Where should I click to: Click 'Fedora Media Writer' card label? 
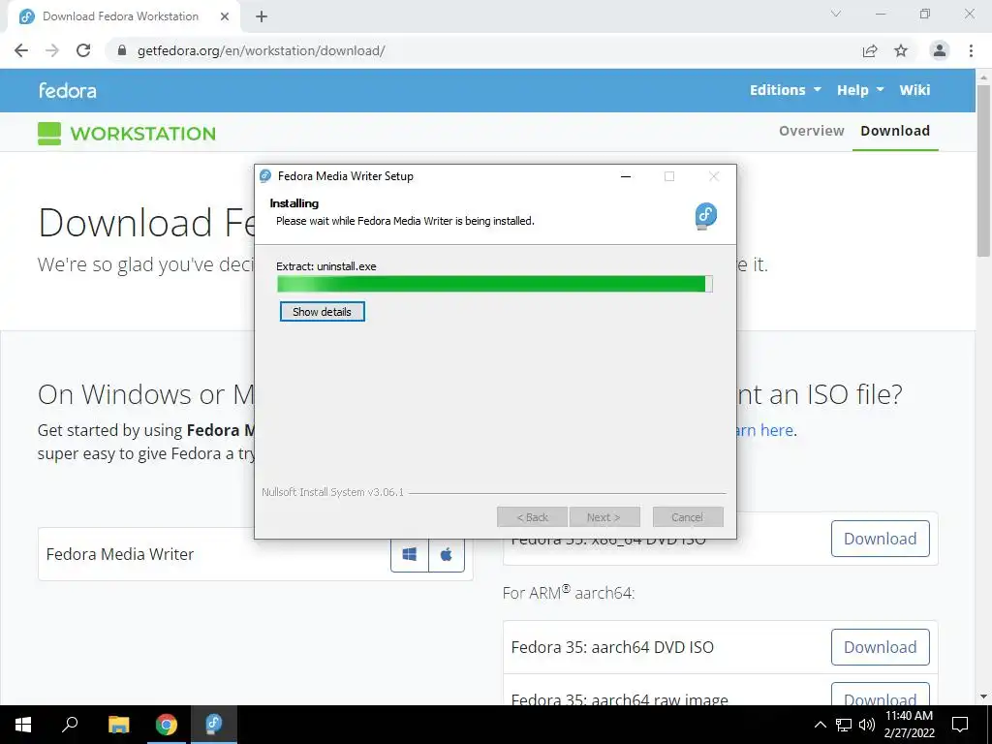coord(119,554)
